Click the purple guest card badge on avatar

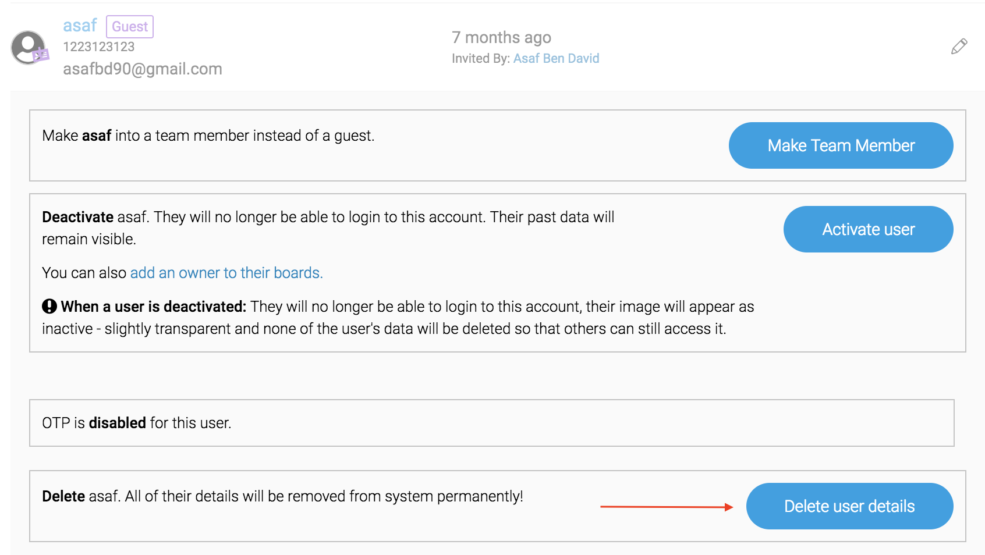coord(40,55)
